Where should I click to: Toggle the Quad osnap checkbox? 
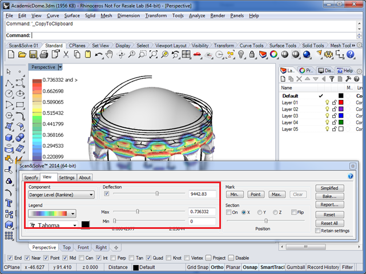click(148, 258)
